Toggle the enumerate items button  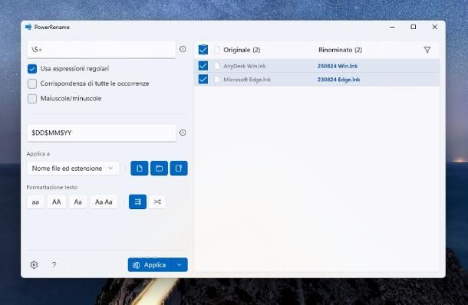tap(137, 202)
